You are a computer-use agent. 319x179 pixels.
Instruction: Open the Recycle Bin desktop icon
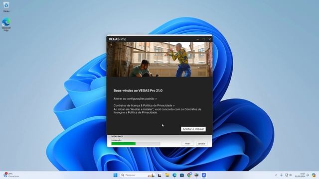coord(6,7)
